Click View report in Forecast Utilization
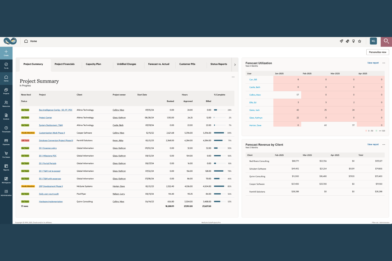The width and height of the screenshot is (392, 261). (373, 63)
